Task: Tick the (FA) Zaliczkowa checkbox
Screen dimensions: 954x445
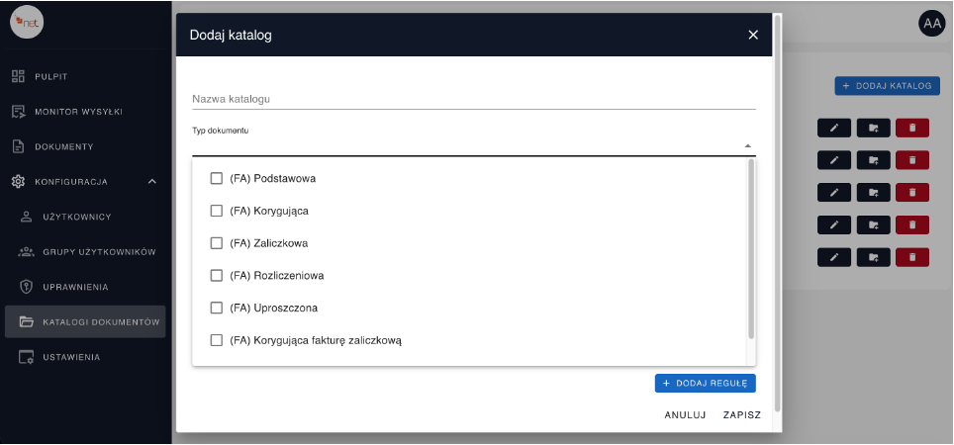Action: click(217, 243)
